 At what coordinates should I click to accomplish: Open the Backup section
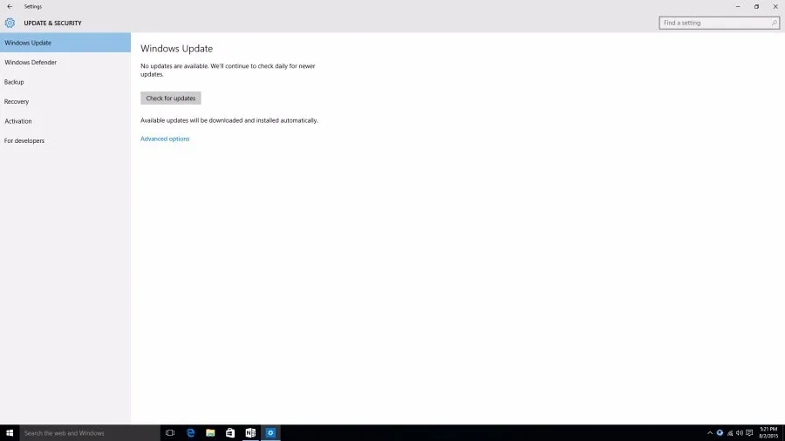(x=65, y=82)
